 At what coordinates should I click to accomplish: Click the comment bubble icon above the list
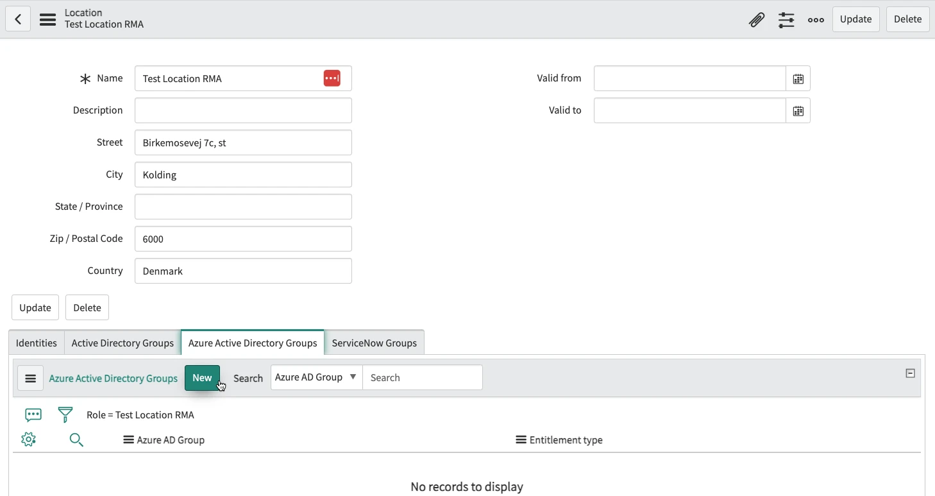(33, 415)
